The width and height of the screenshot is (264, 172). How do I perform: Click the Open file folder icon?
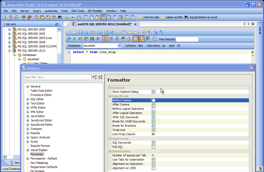[74, 32]
